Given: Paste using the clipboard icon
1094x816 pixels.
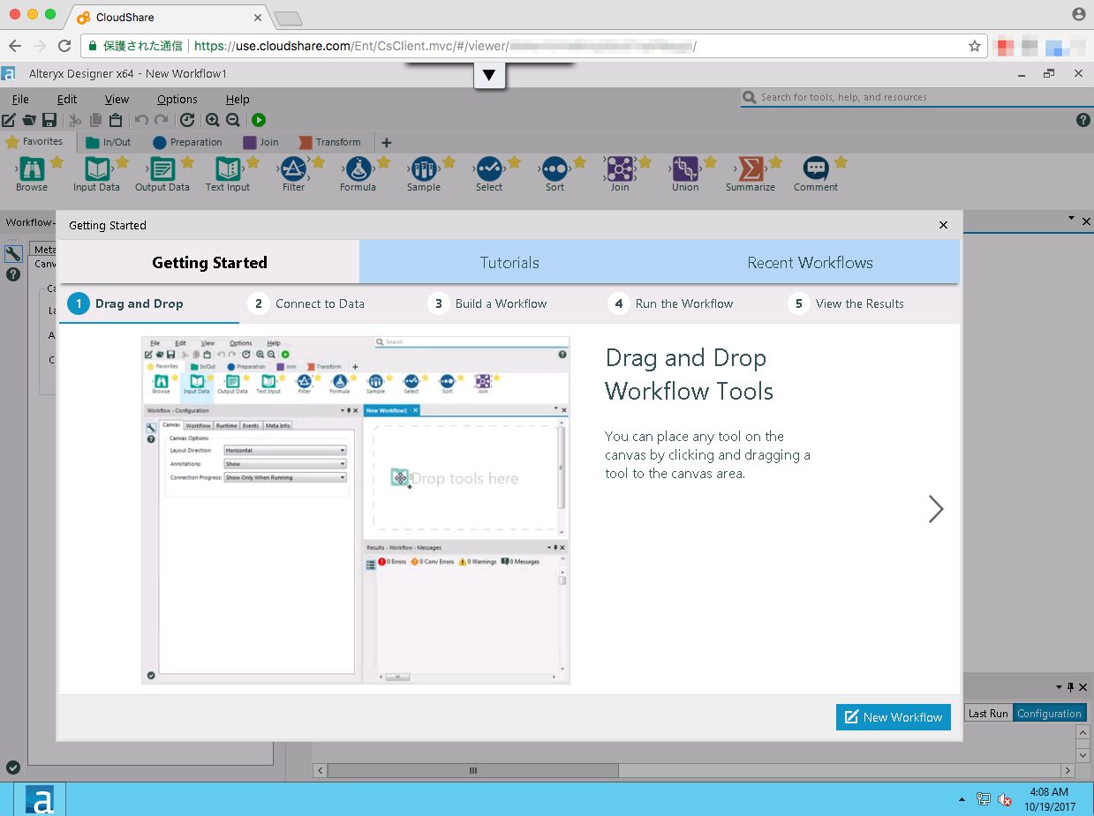Looking at the screenshot, I should 116,120.
